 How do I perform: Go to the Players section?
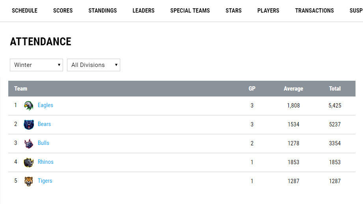268,11
